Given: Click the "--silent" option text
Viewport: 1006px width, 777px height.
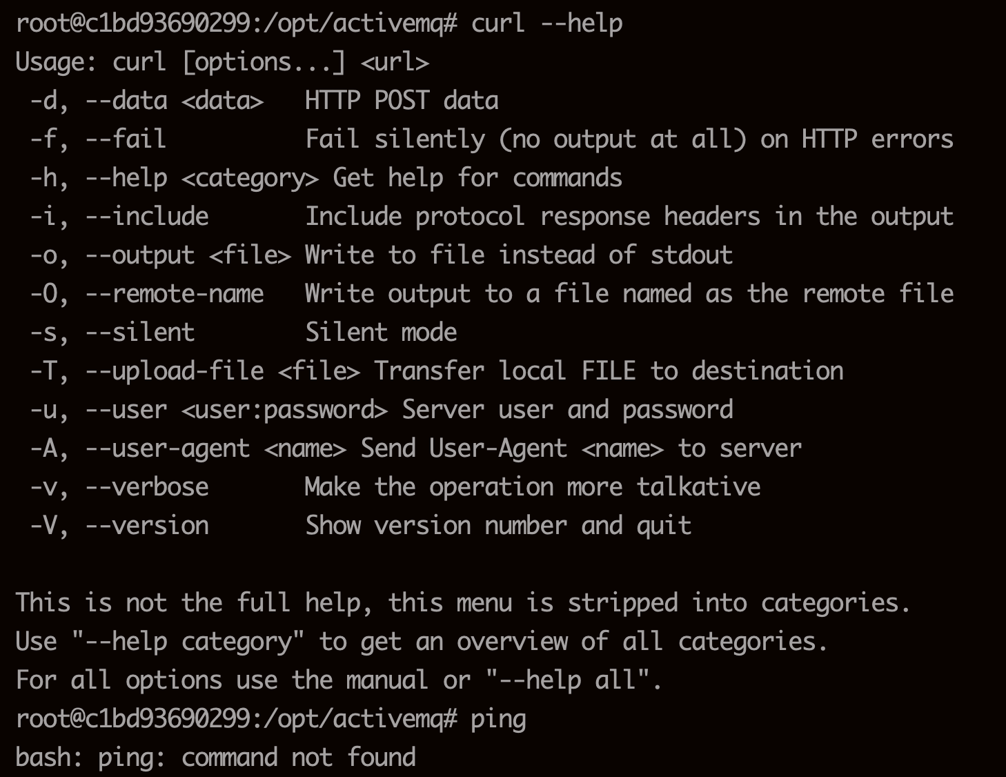Looking at the screenshot, I should (x=139, y=333).
